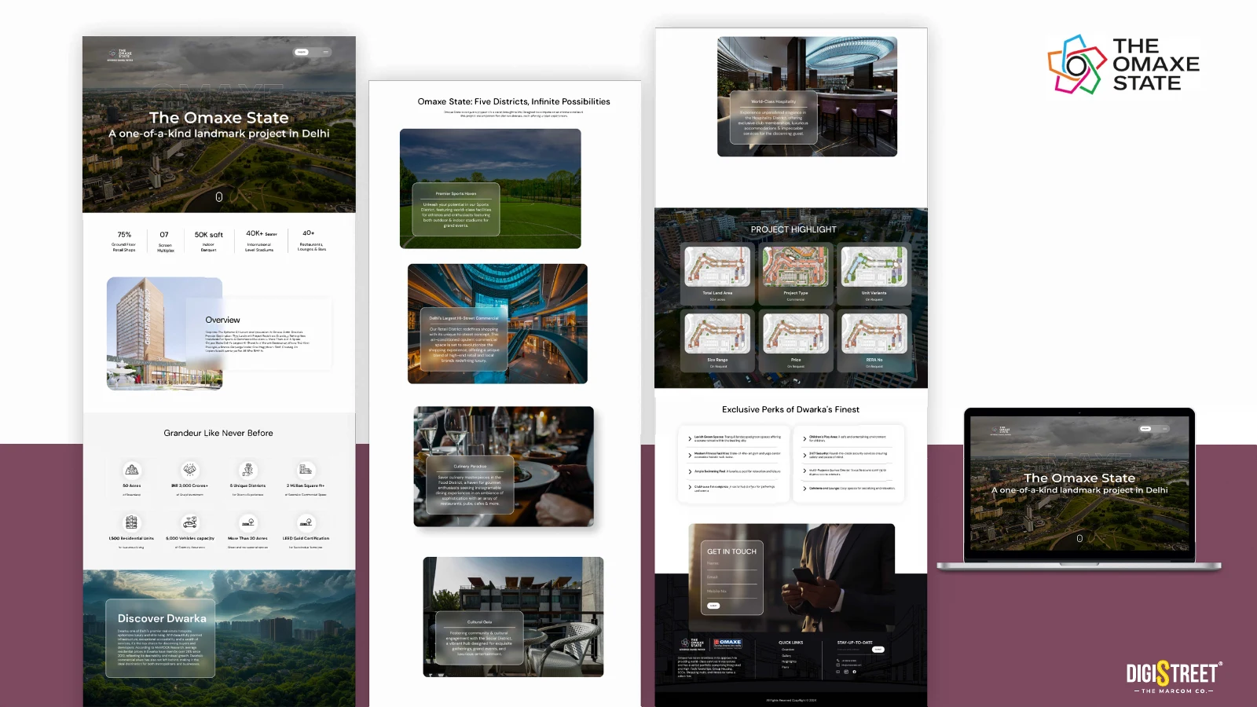This screenshot has height=707, width=1257.
Task: Click the More Than 20 Acres tree icon
Action: click(x=247, y=522)
